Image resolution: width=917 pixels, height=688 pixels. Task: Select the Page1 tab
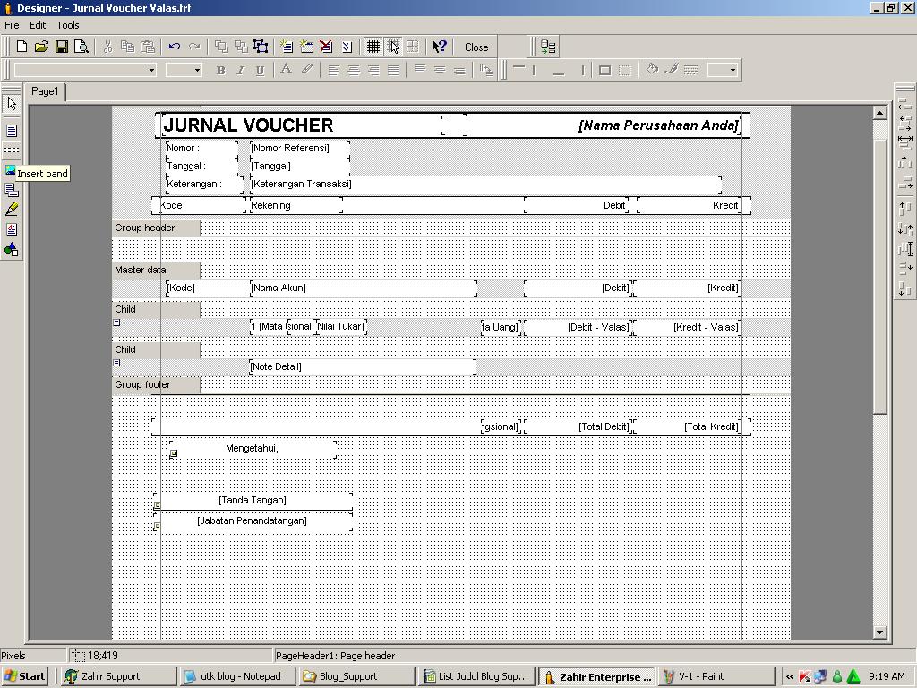[x=45, y=91]
